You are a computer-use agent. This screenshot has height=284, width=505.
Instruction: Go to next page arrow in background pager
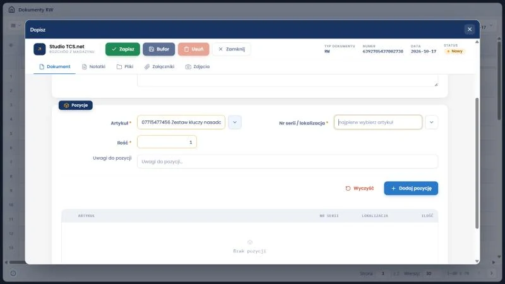pos(492,273)
